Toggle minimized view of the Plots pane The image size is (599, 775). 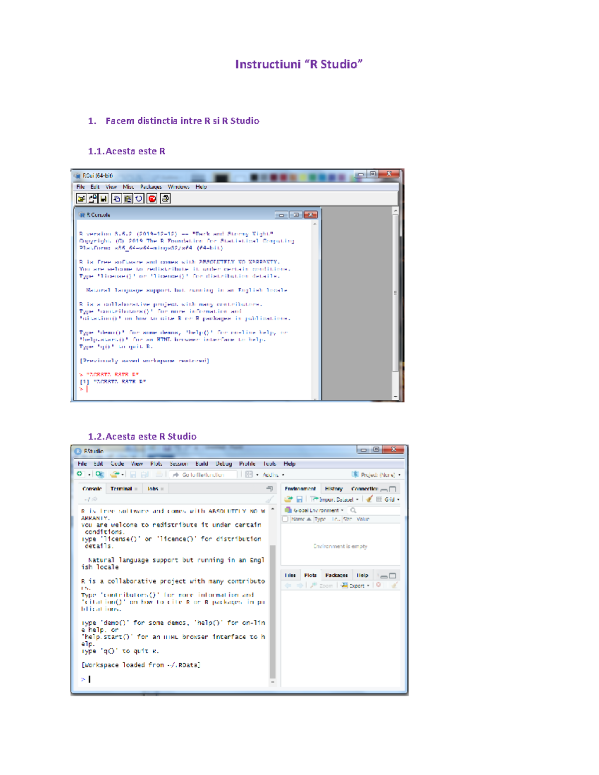coord(383,575)
